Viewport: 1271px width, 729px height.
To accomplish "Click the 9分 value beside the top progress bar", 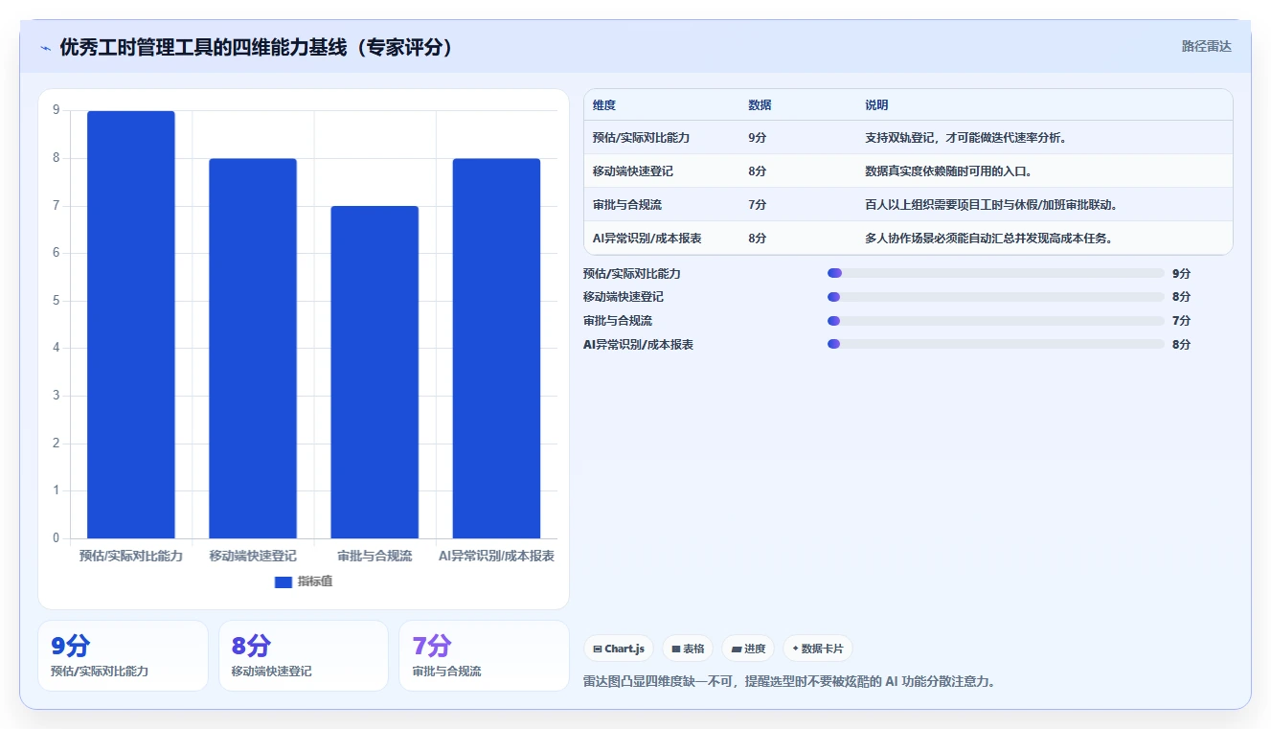I will (1181, 273).
